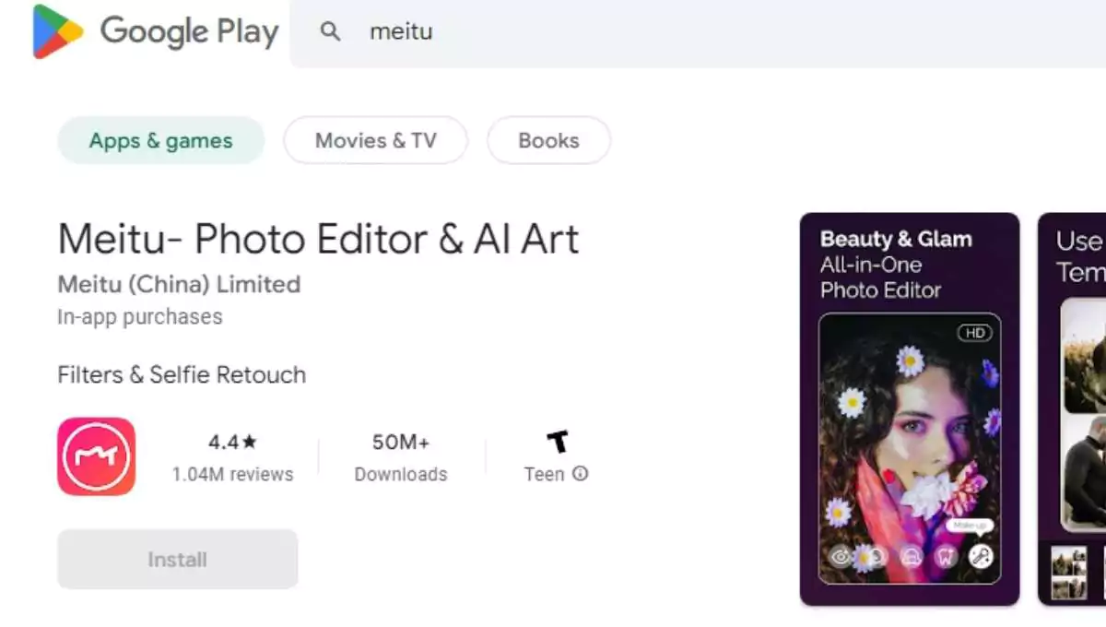This screenshot has width=1106, height=627.
Task: Click the teeth icon in Beauty screenshot
Action: pyautogui.click(x=945, y=556)
